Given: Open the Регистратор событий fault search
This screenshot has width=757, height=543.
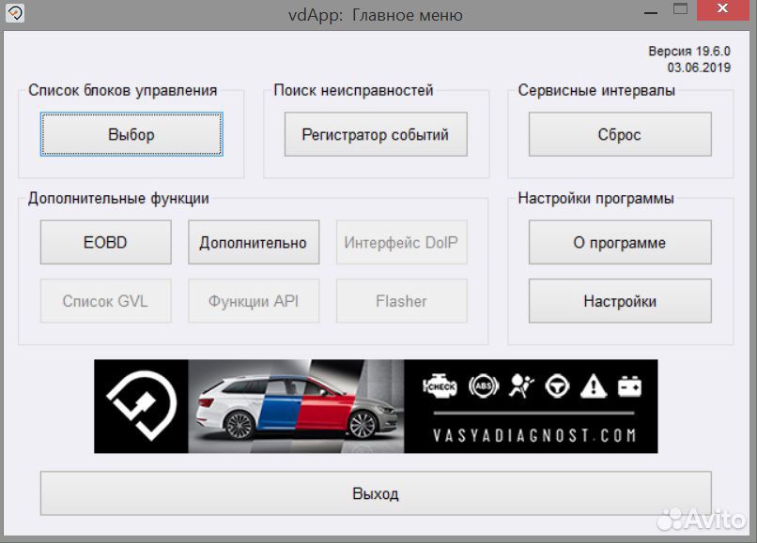Looking at the screenshot, I should tap(376, 135).
